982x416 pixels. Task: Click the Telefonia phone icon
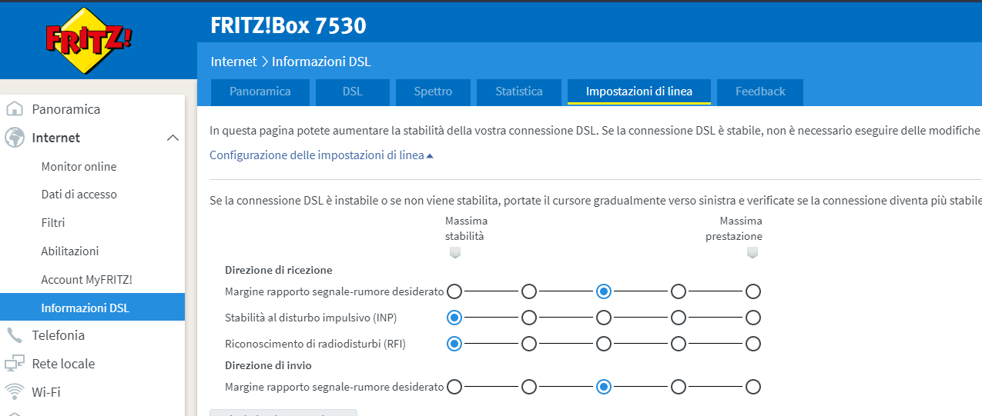(14, 335)
